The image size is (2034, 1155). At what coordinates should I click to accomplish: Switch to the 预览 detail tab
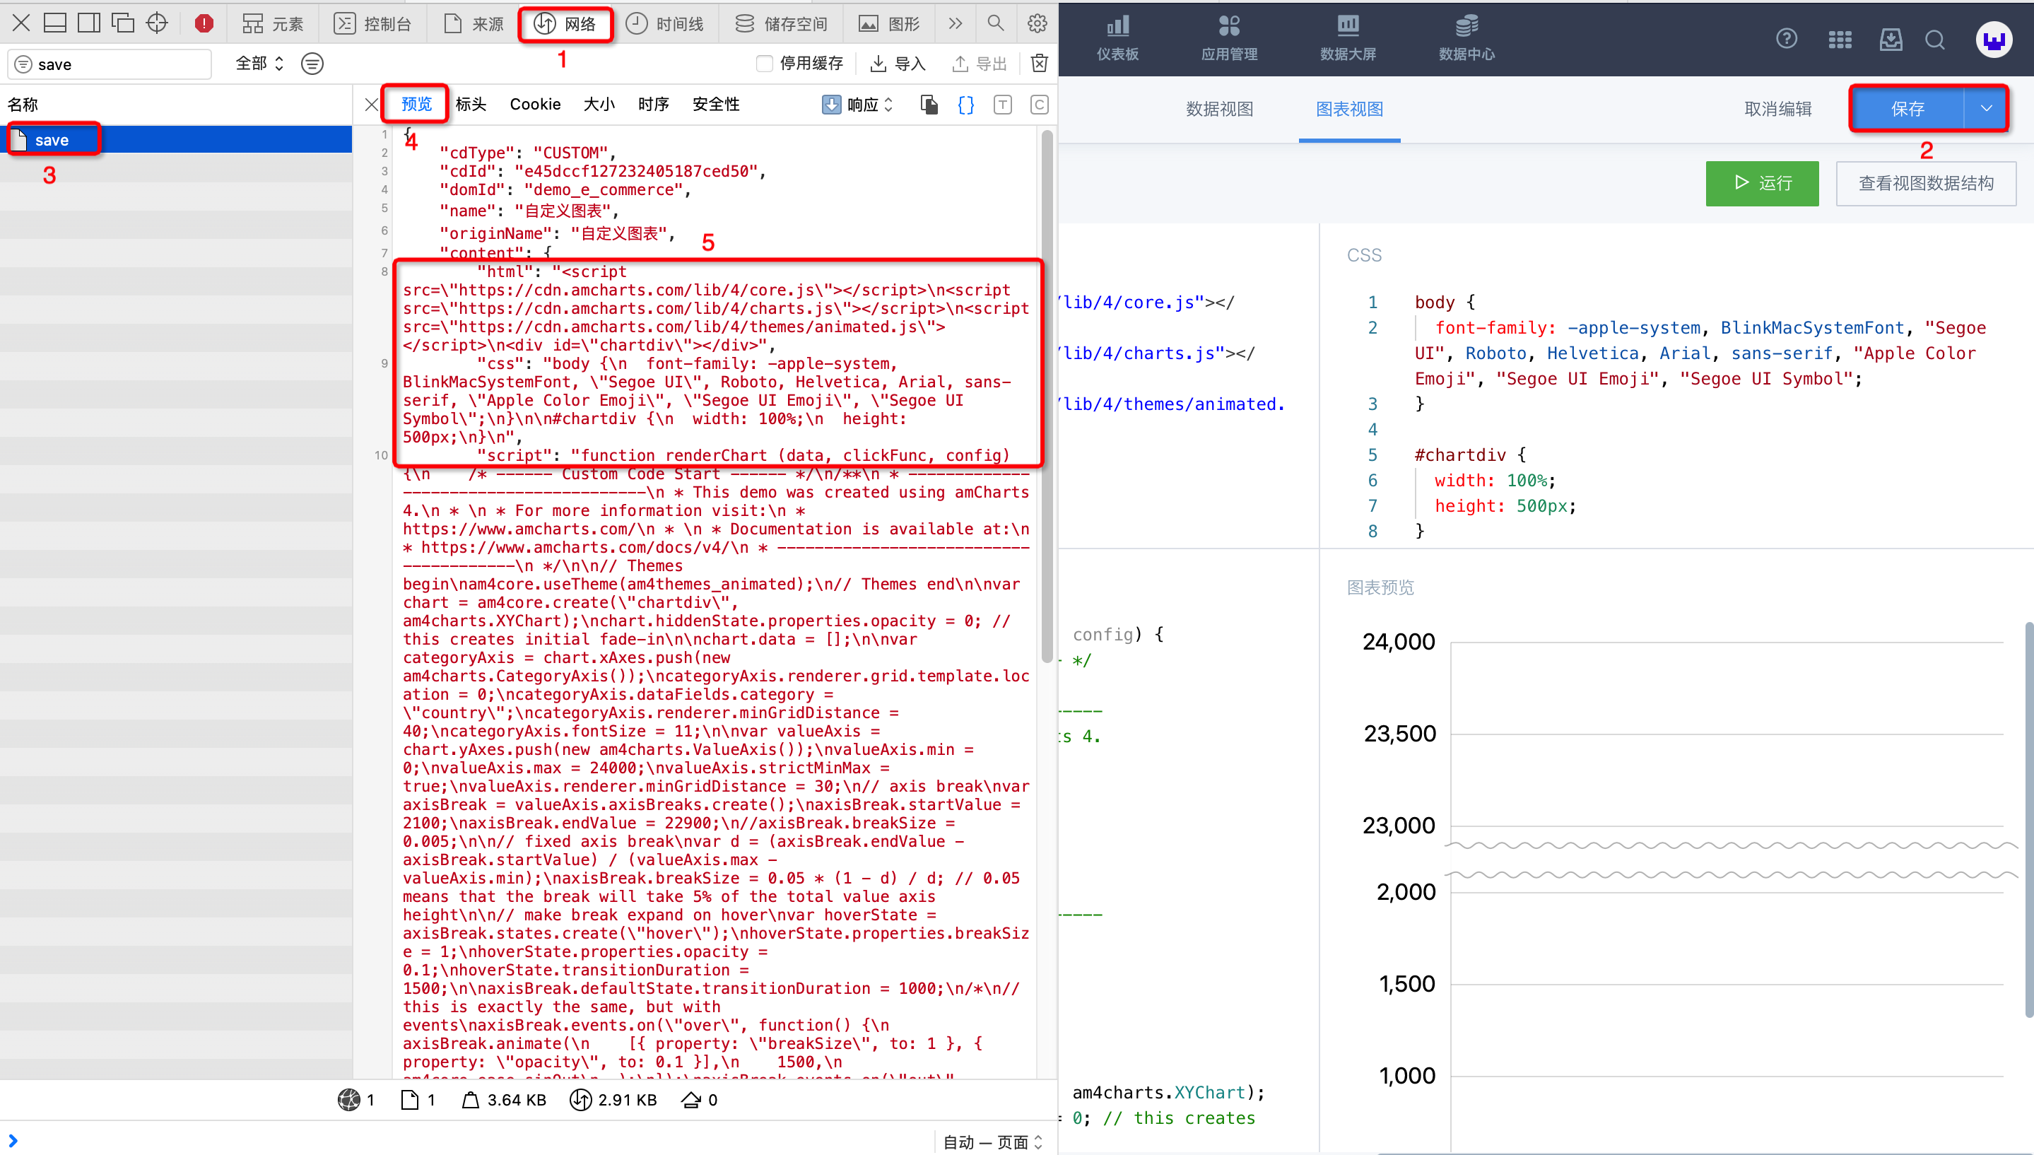click(x=416, y=105)
